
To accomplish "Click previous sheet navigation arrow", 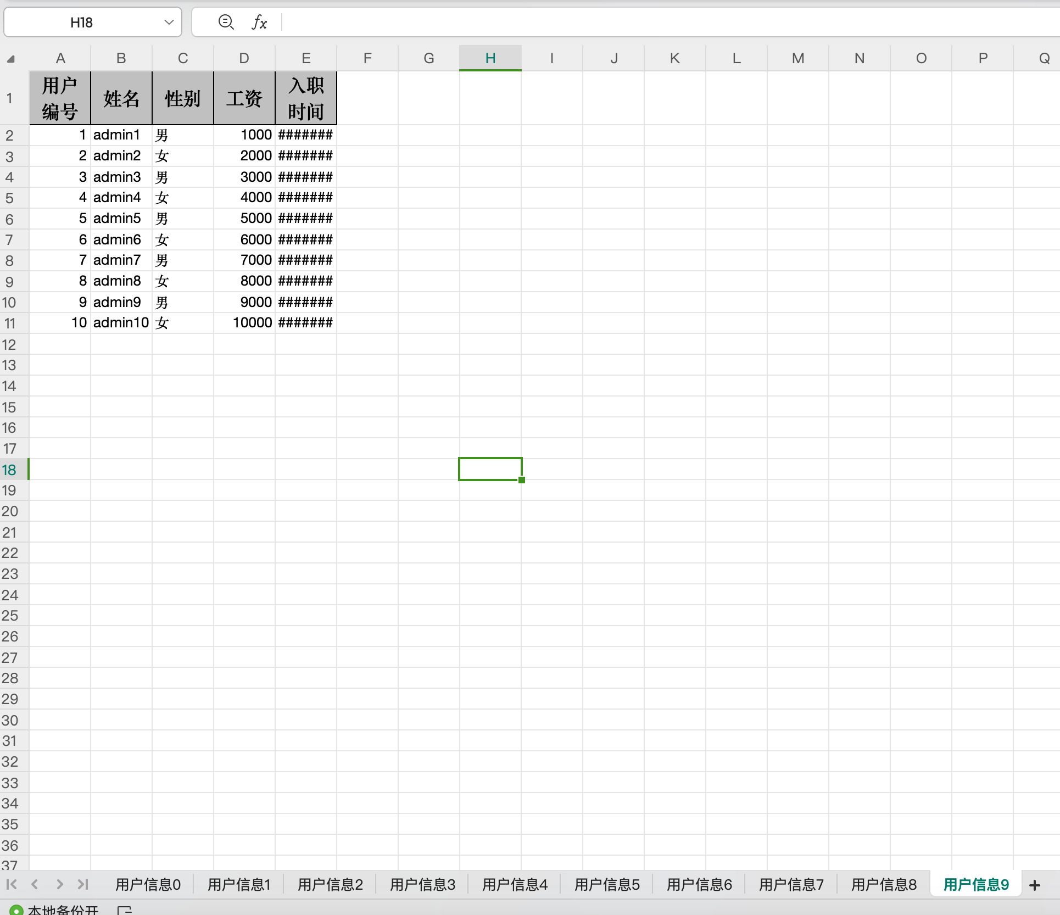I will (x=35, y=884).
